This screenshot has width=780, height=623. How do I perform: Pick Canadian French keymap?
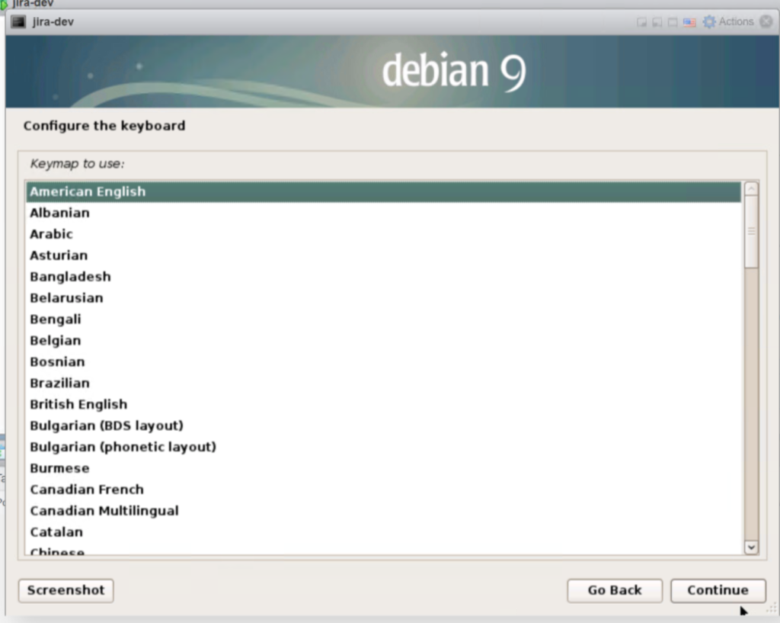(x=384, y=490)
